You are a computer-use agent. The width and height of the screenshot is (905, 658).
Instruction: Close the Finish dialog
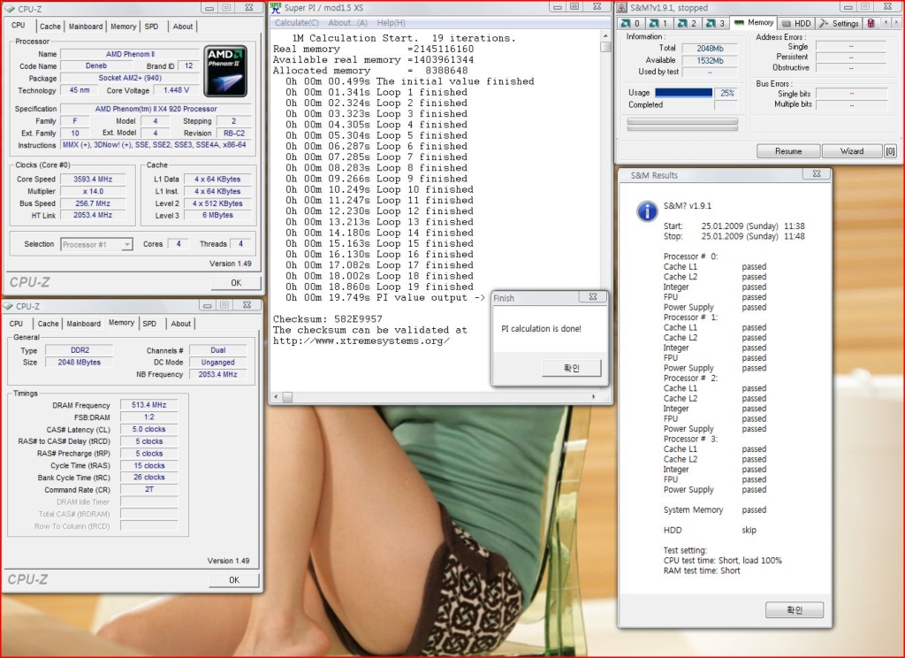pos(593,297)
